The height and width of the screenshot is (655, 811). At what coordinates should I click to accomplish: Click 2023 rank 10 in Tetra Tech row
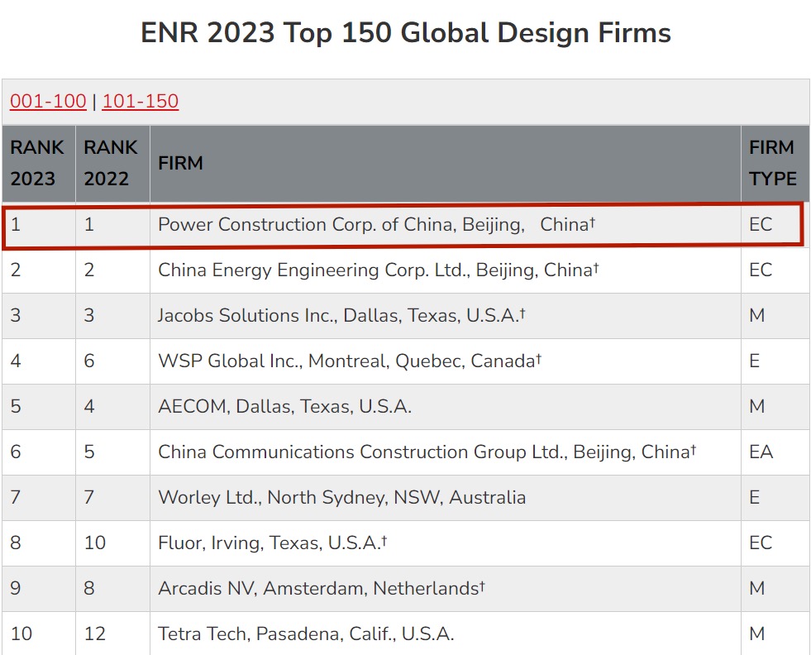21,633
